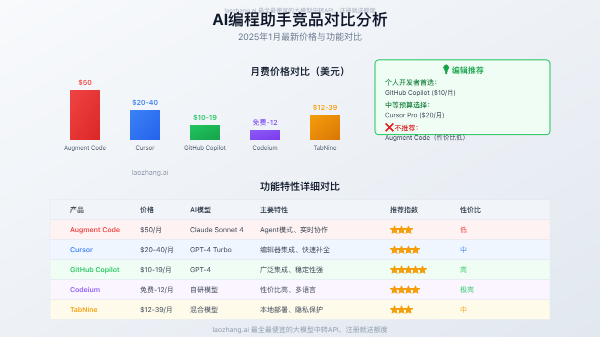Click the $10-19/月 price cell
Image resolution: width=600 pixels, height=337 pixels.
[156, 270]
